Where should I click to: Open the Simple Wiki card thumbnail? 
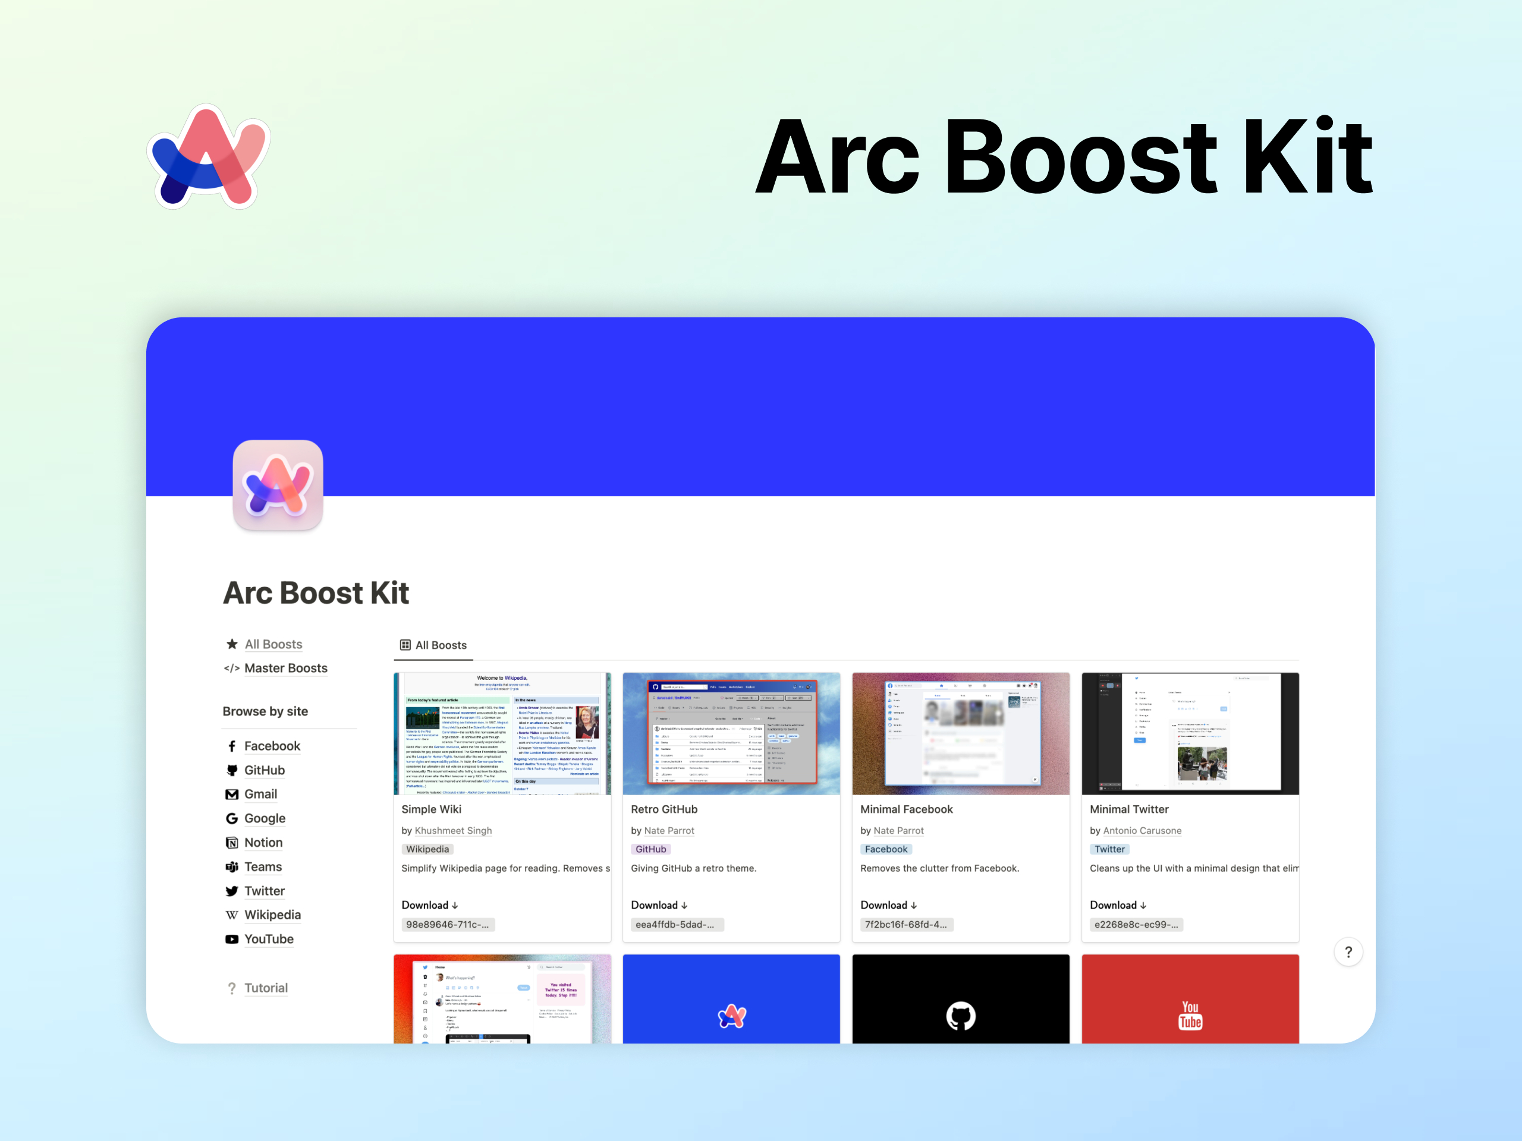[502, 734]
